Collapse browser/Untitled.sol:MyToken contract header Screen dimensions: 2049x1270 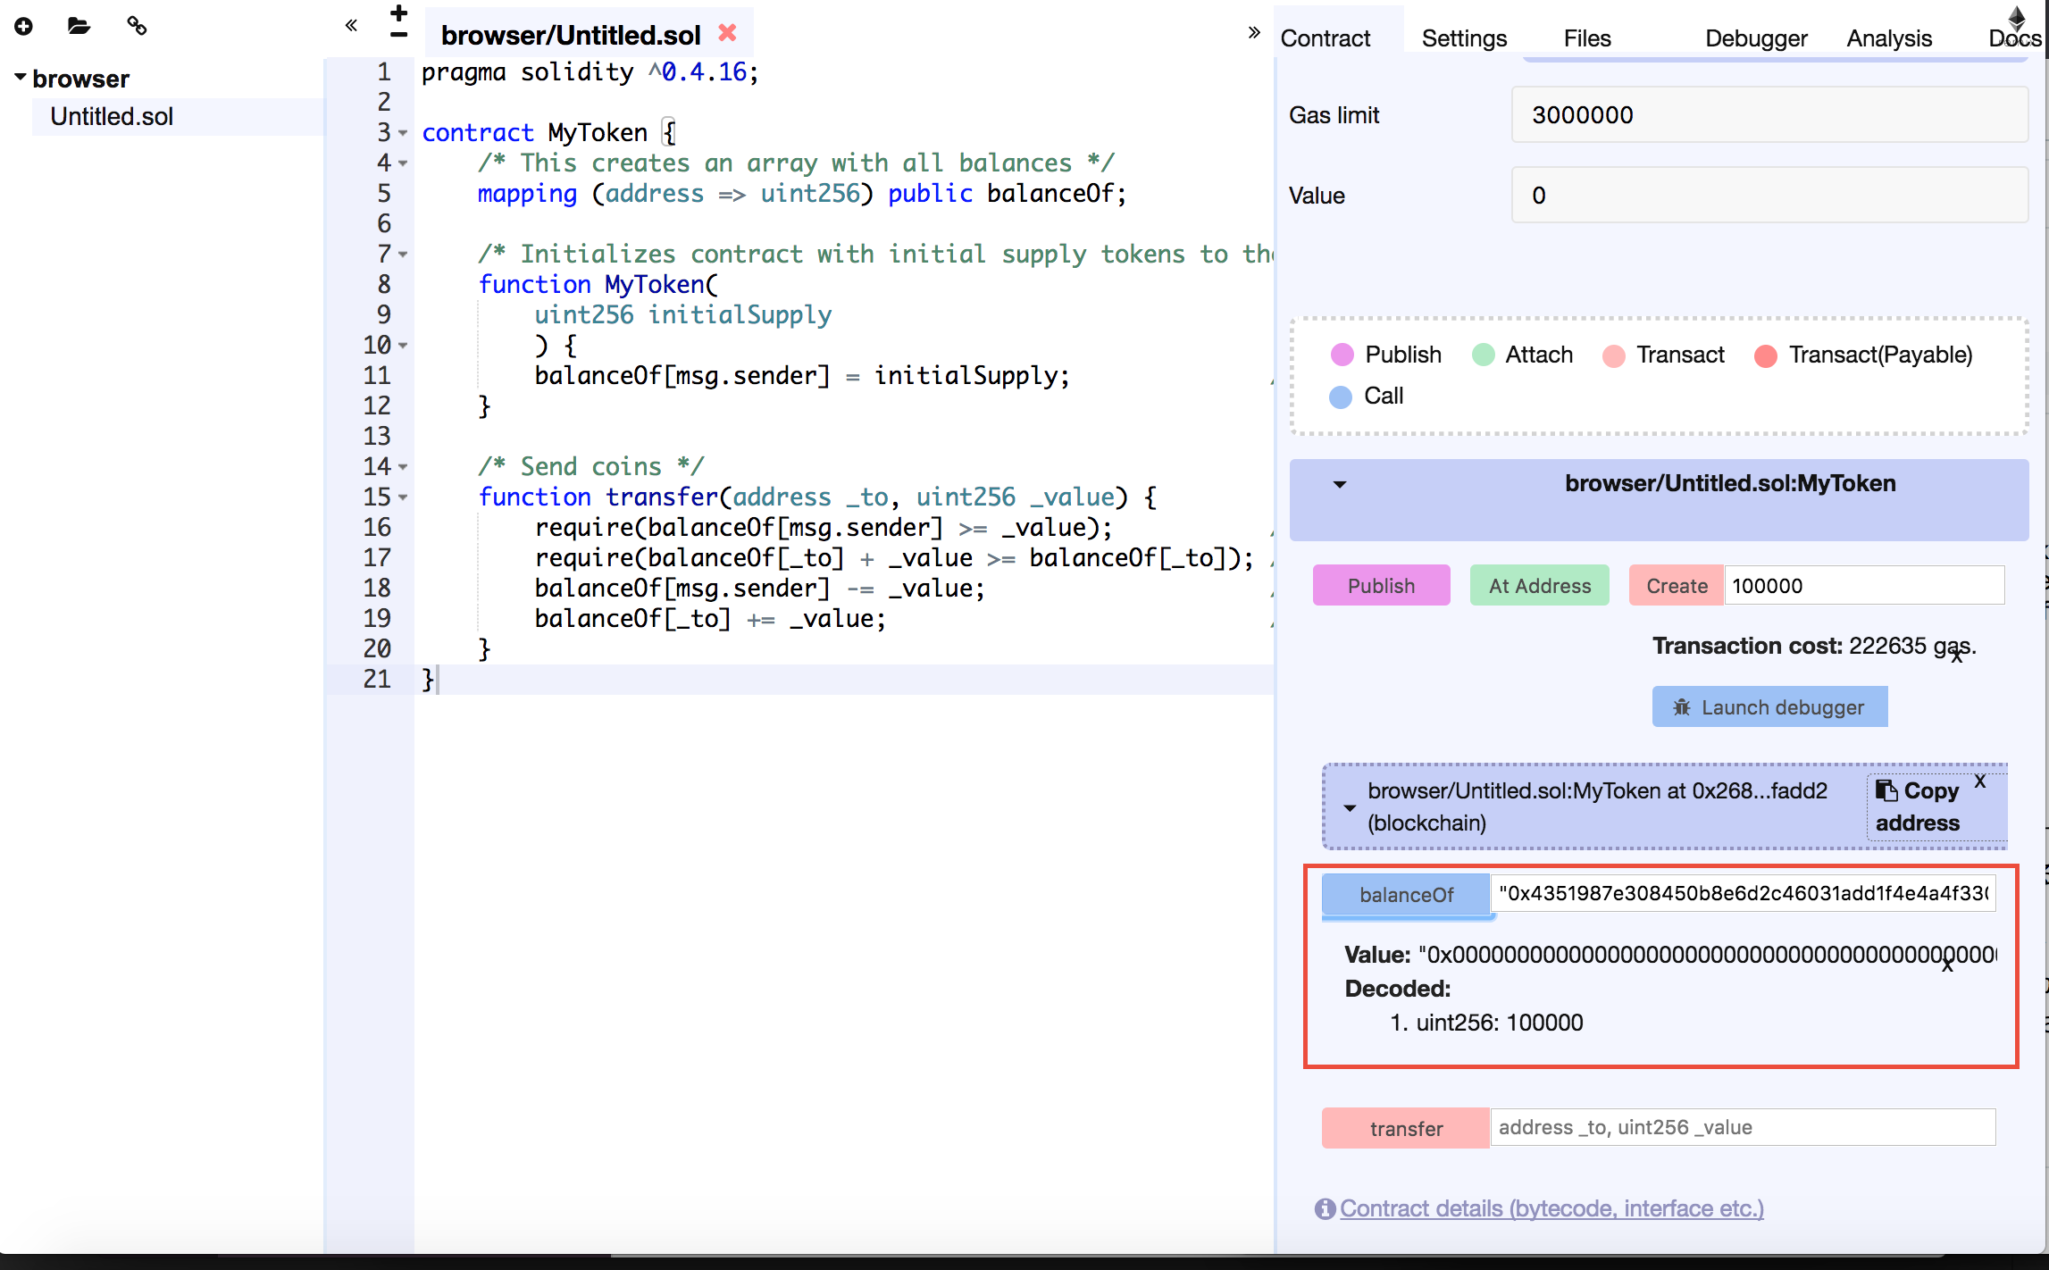[1339, 485]
